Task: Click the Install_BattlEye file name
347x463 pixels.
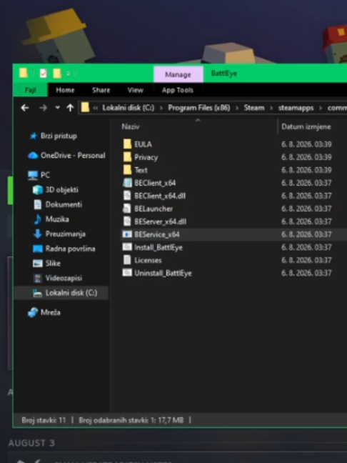Action: pyautogui.click(x=159, y=247)
